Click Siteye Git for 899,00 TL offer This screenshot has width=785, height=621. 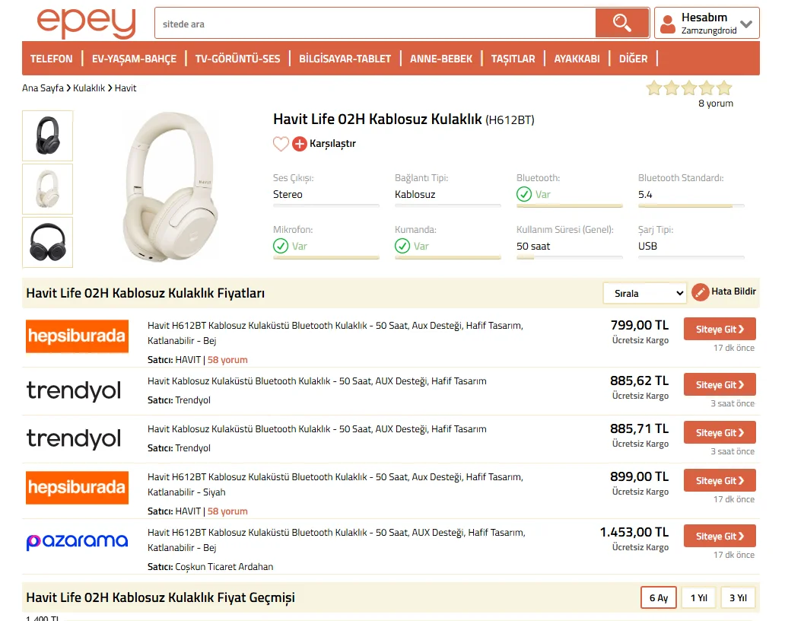pos(720,481)
